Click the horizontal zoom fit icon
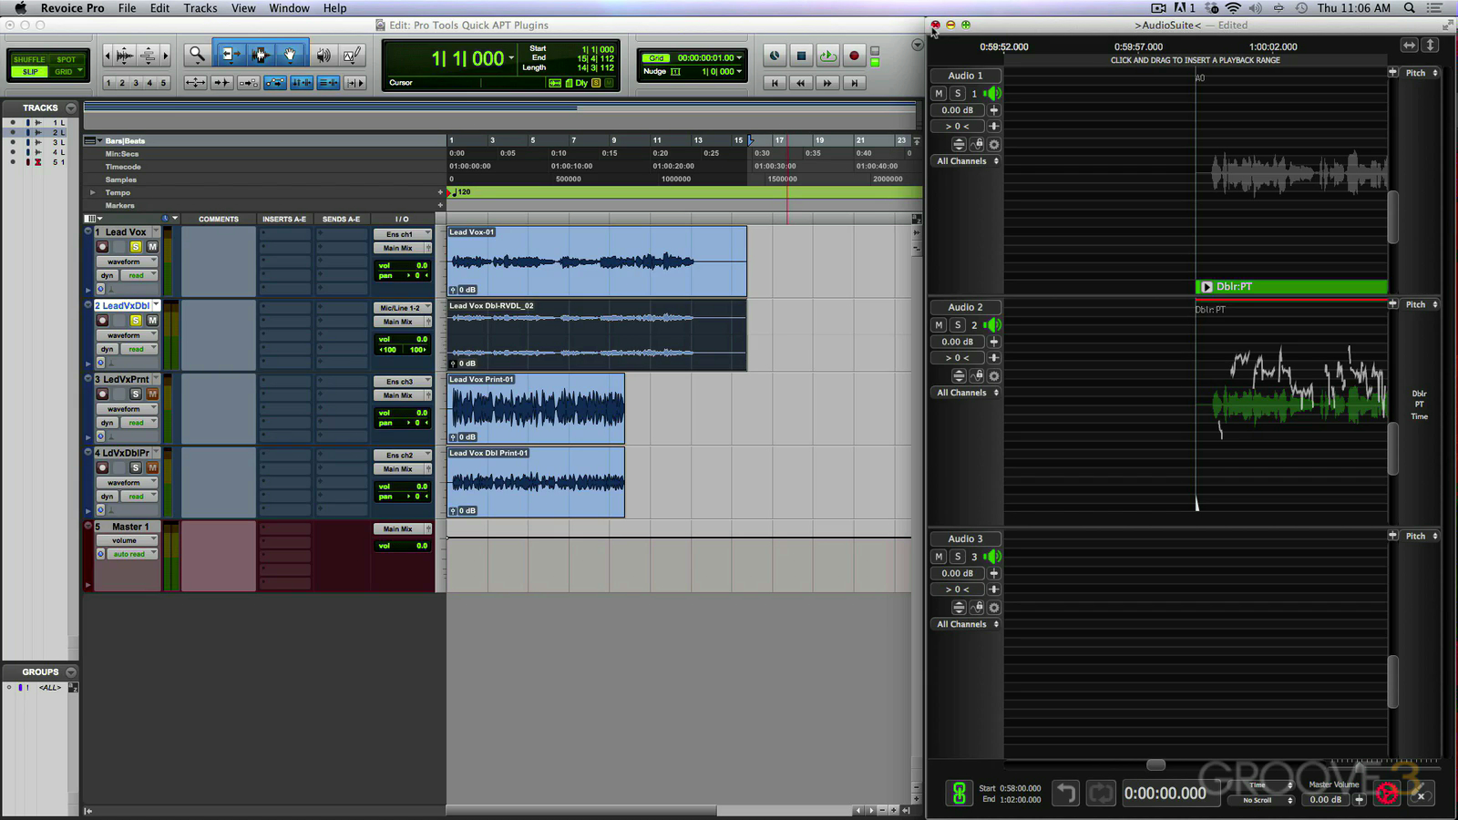This screenshot has height=820, width=1458. [1410, 45]
